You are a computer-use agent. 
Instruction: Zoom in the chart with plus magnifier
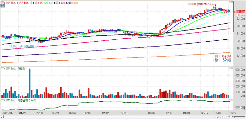225,117
